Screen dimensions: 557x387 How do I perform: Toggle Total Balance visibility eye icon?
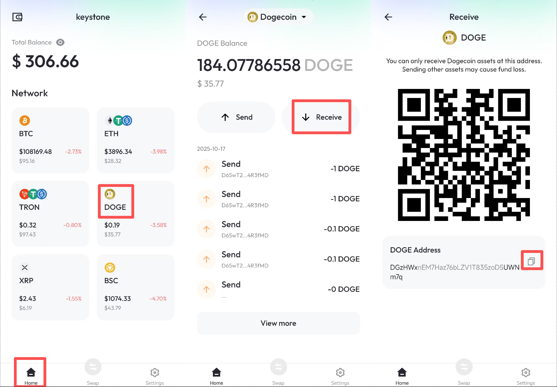(60, 42)
